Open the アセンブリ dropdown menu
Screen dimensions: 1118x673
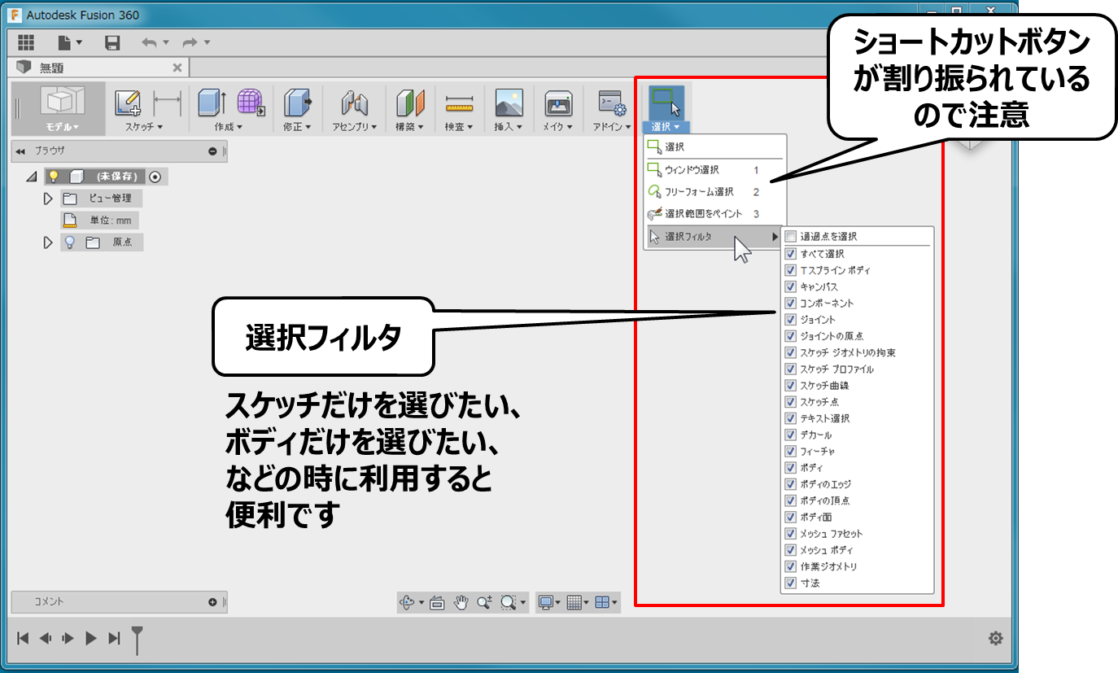point(355,127)
